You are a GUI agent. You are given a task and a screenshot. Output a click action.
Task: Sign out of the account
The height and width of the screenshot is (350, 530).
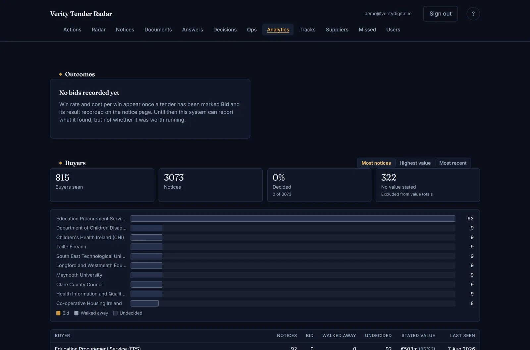click(440, 14)
